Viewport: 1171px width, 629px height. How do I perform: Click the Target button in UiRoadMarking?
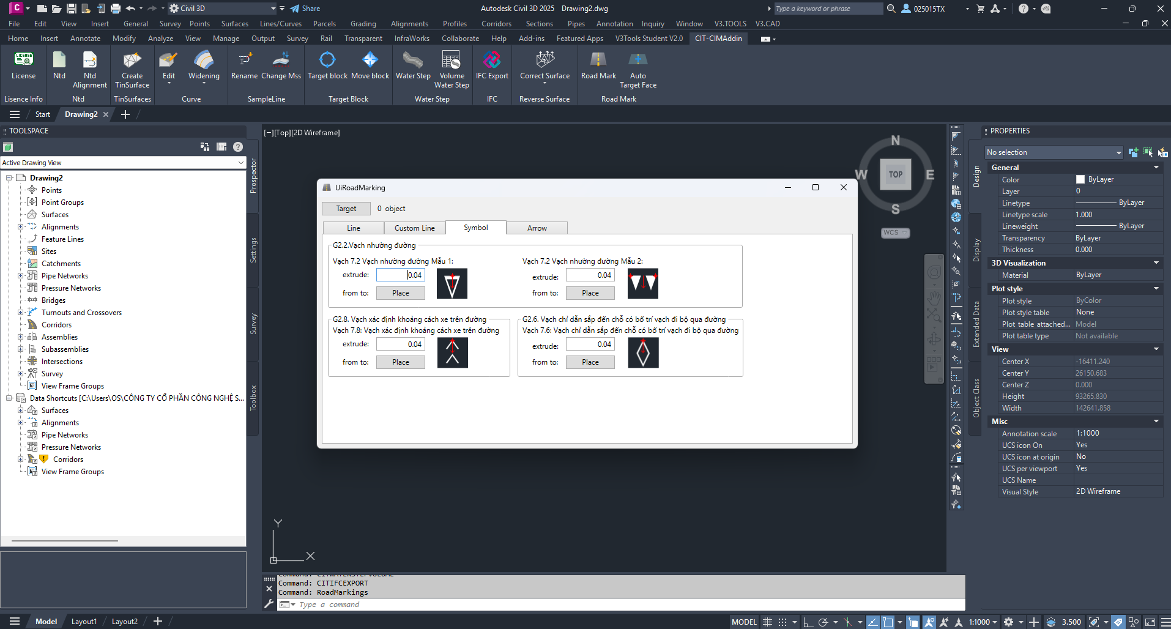(x=346, y=209)
